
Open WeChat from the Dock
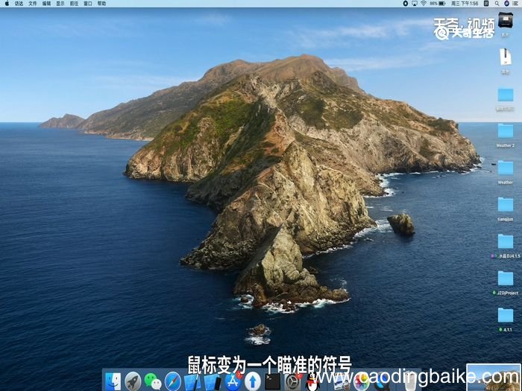pos(153,381)
